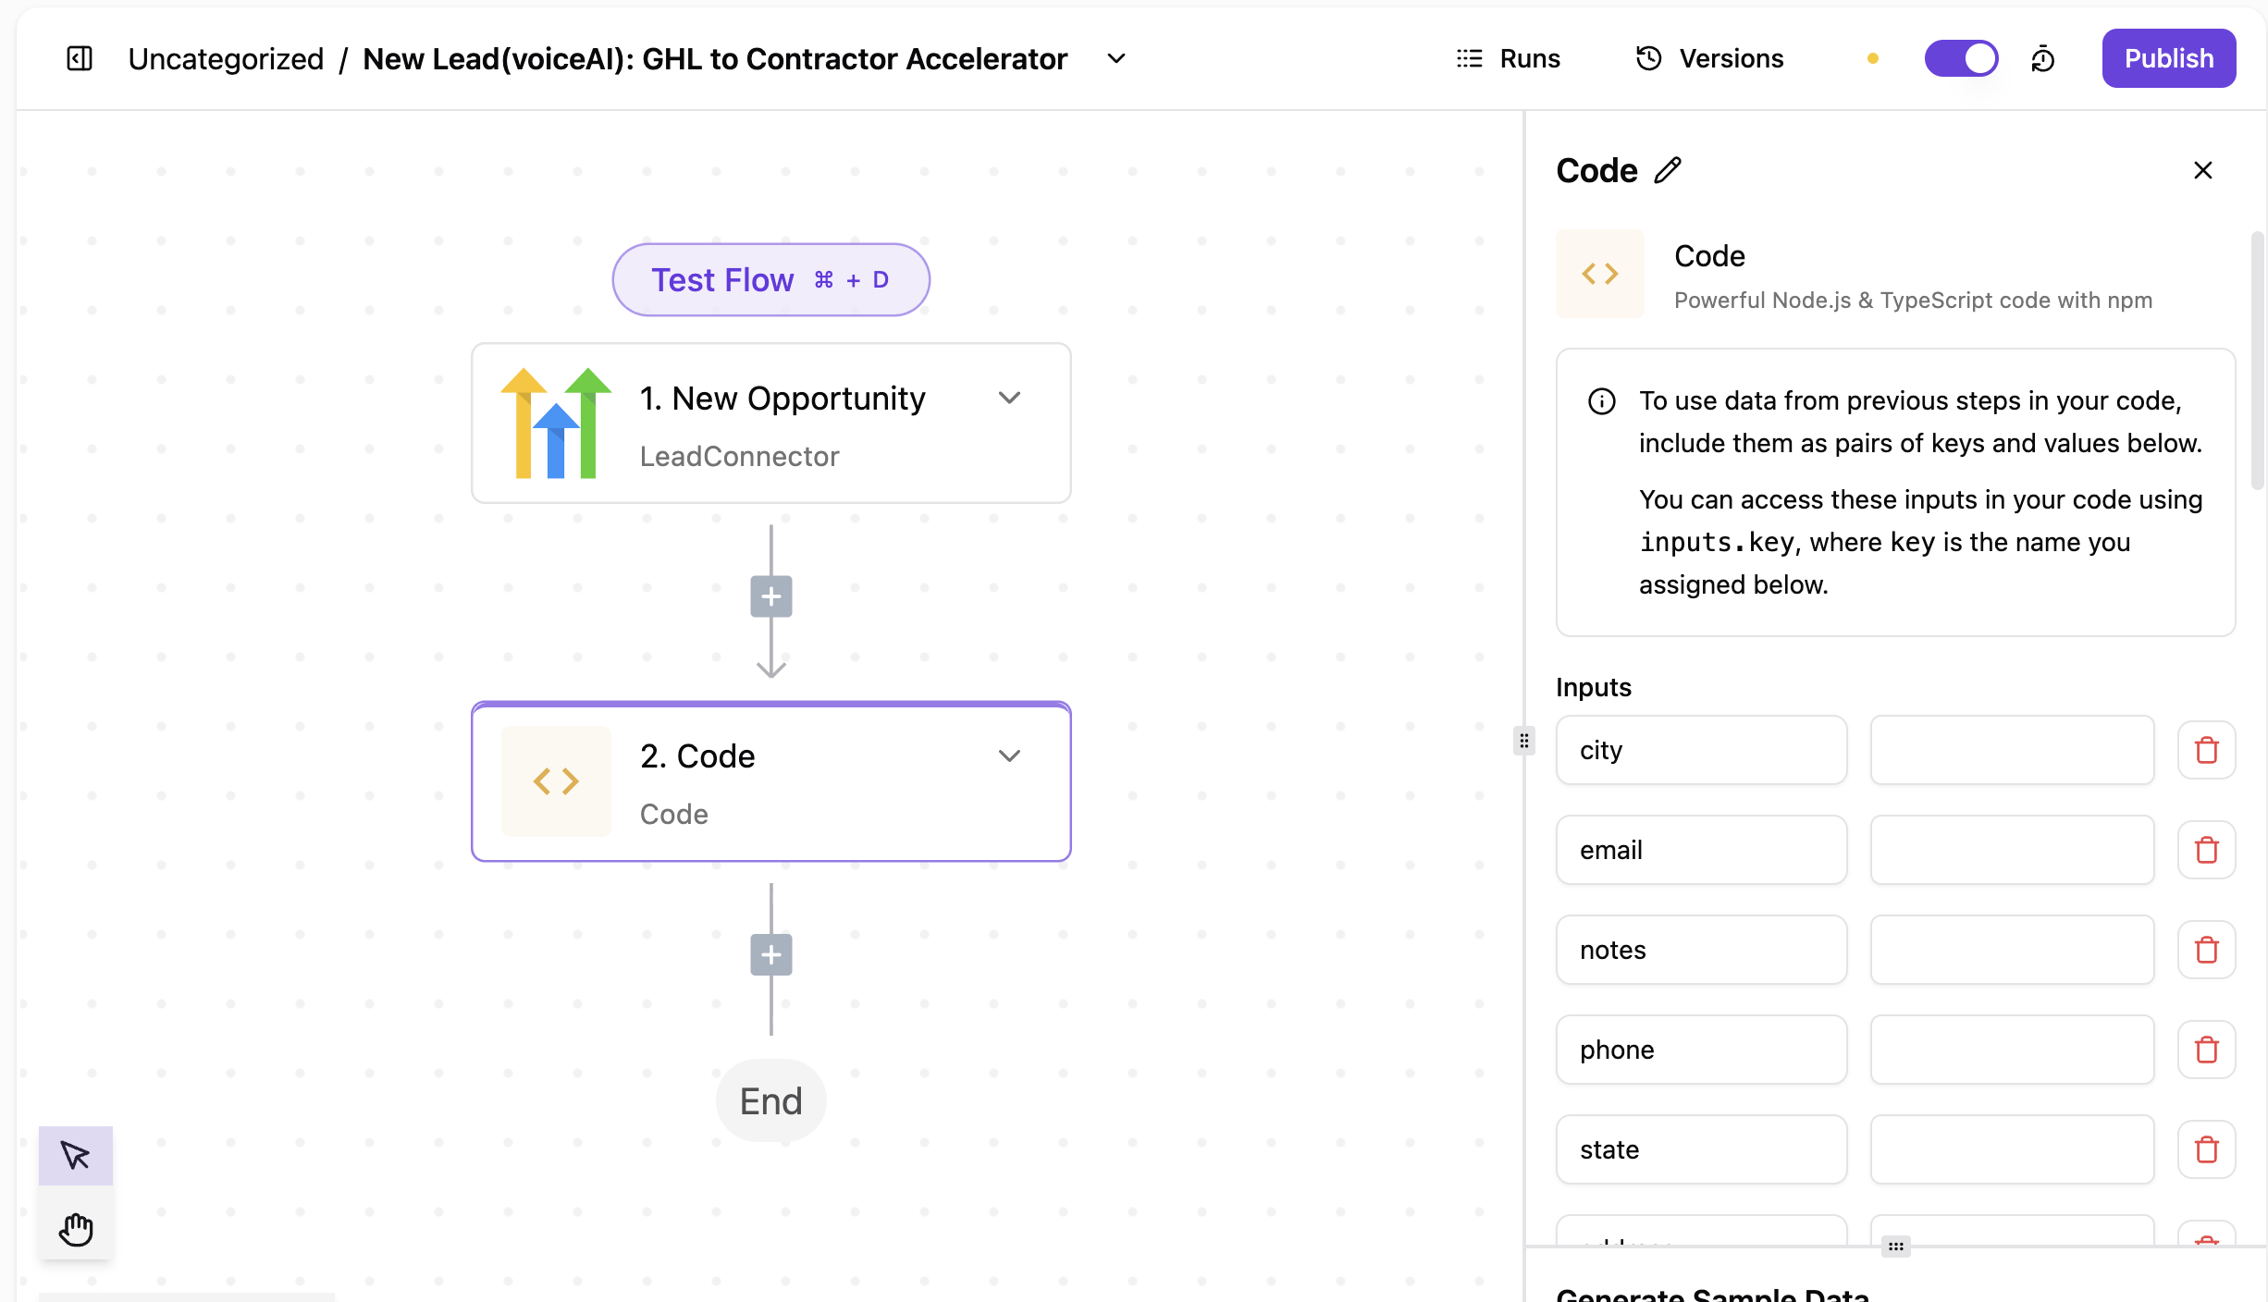Screen dimensions: 2268x1302
Task: Collapse the sidebar with panel icon
Action: point(80,58)
